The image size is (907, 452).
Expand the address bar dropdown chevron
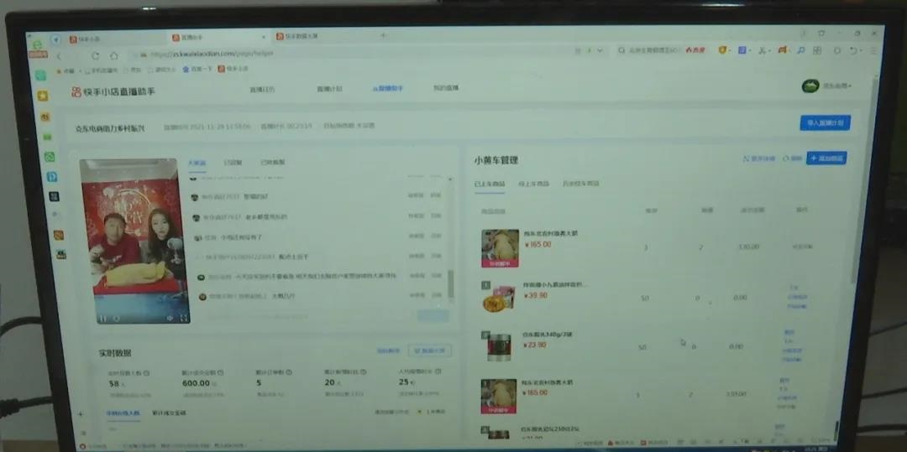point(600,51)
